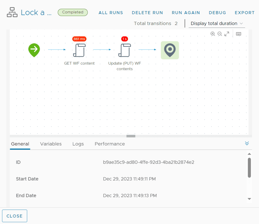Viewport: 259px width, 224px height.
Task: Click the workflow end location node
Action: (x=170, y=50)
